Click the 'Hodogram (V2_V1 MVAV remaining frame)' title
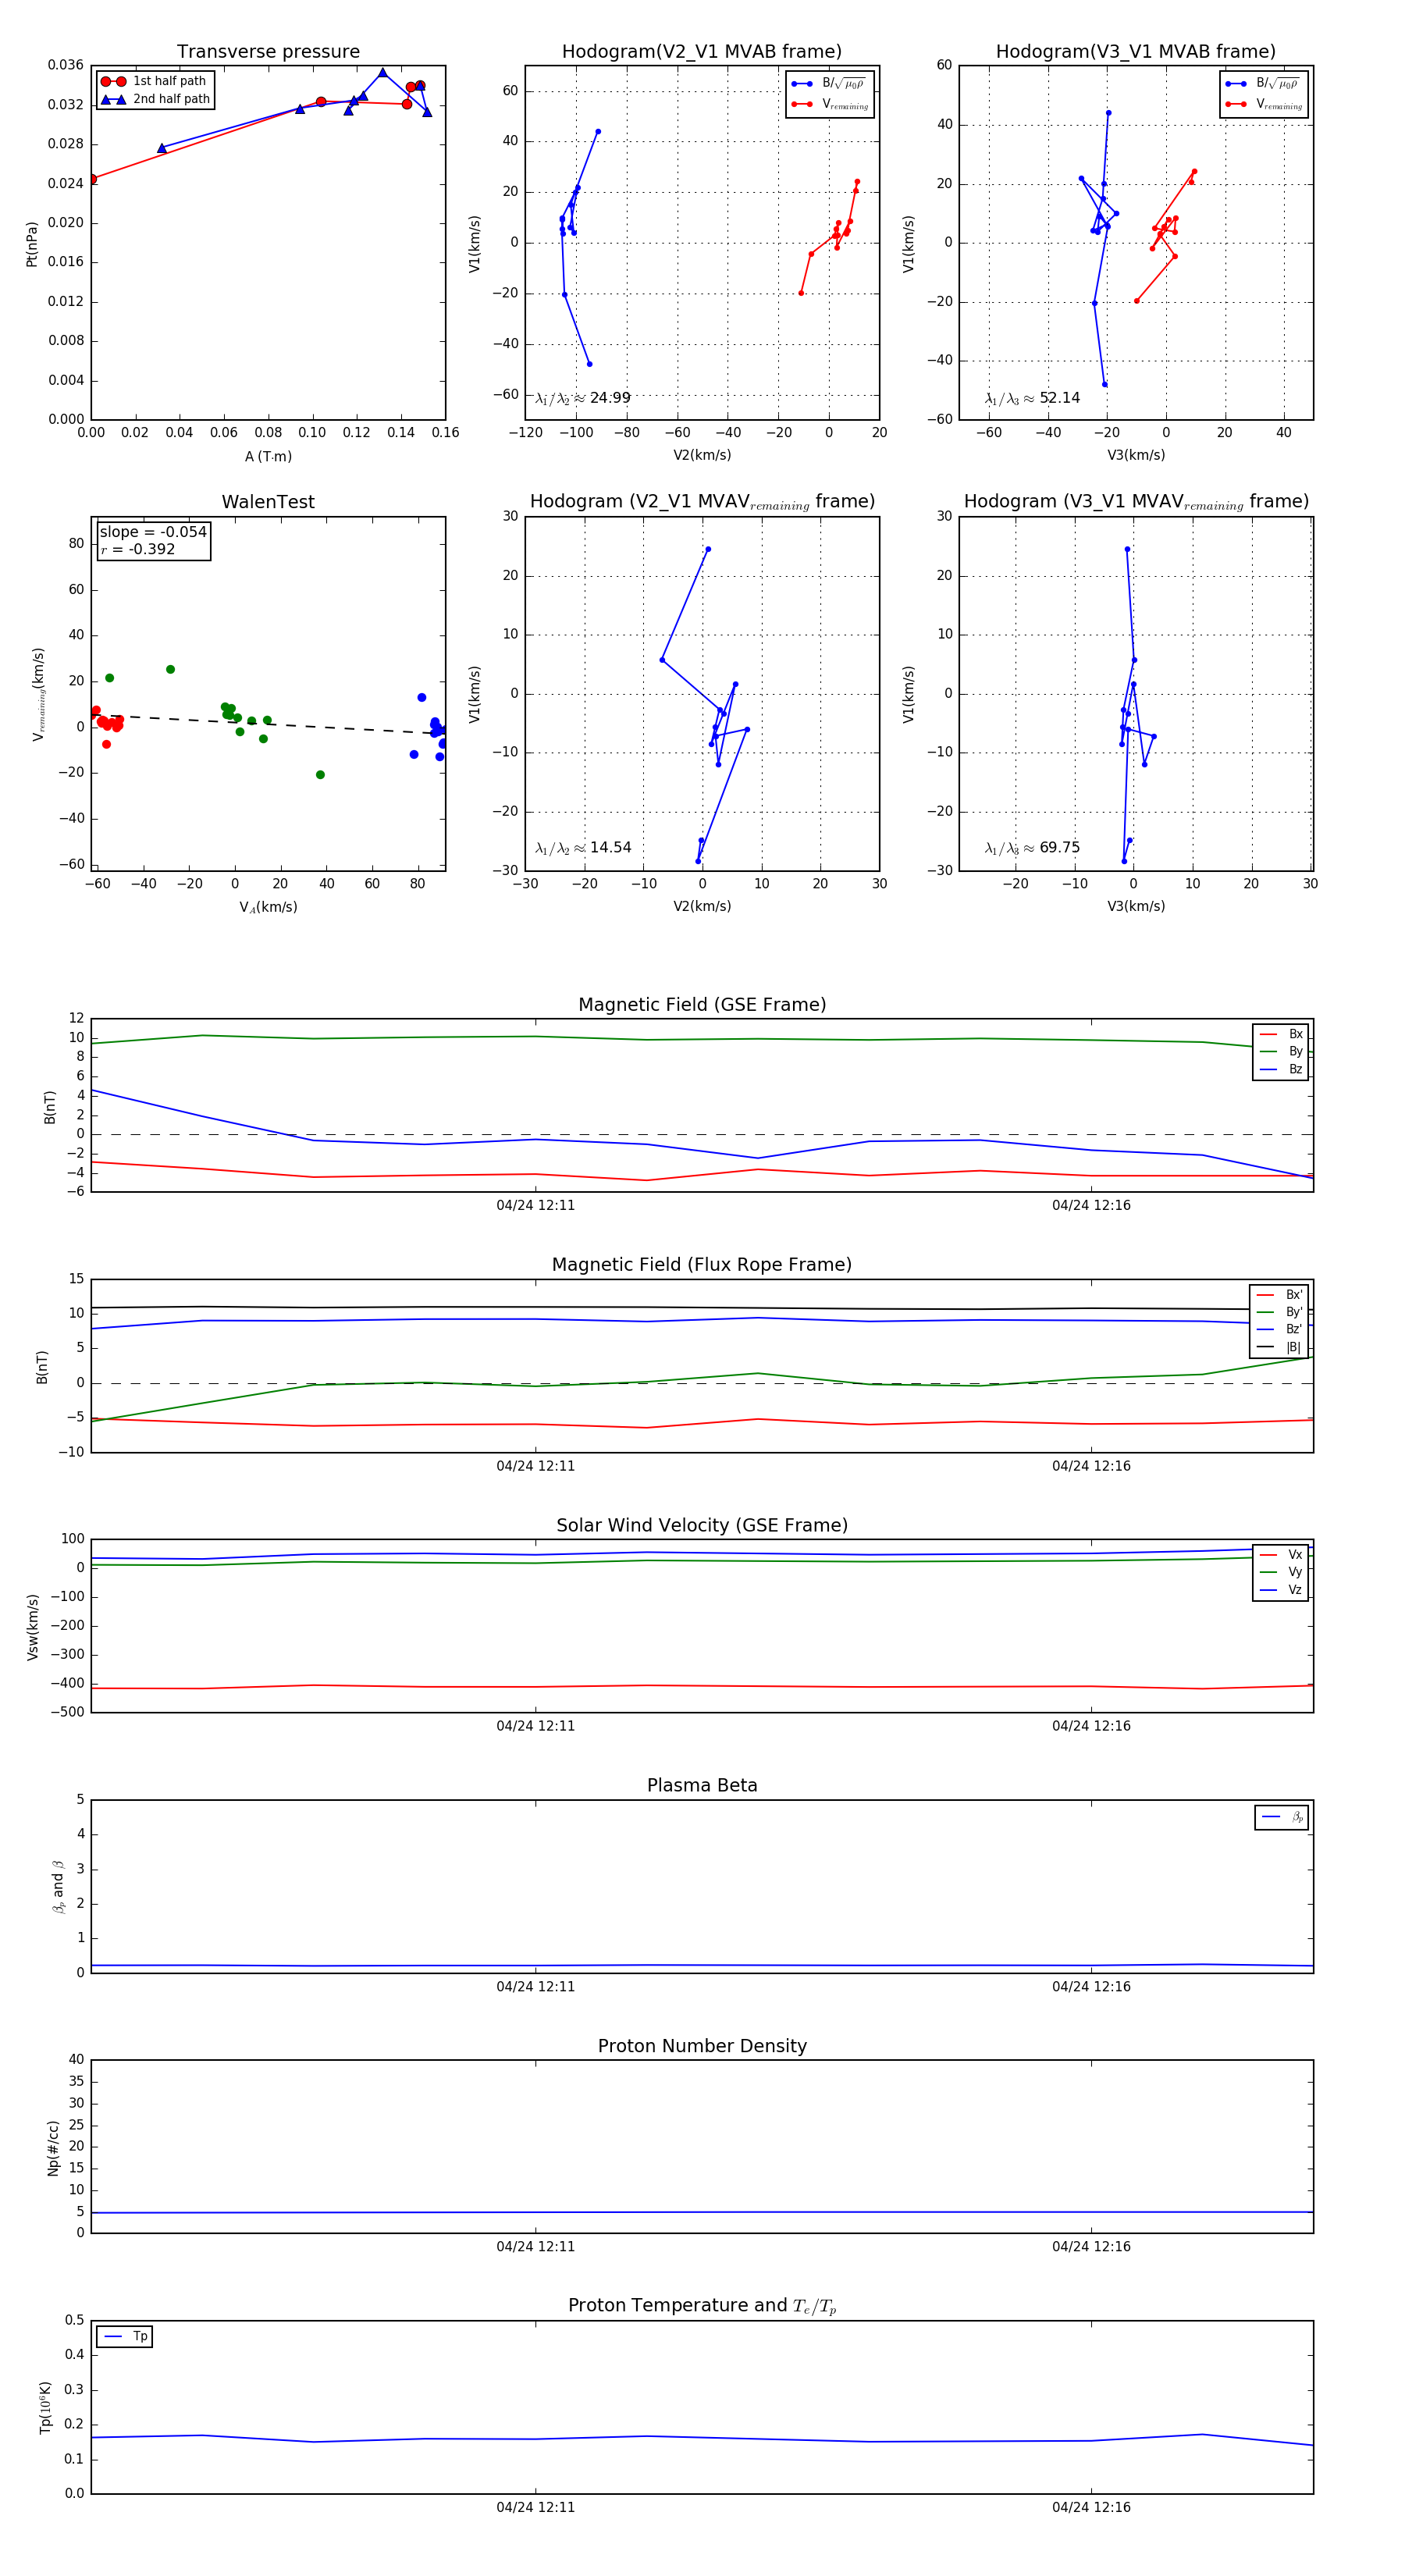The height and width of the screenshot is (2576, 1405). (702, 502)
